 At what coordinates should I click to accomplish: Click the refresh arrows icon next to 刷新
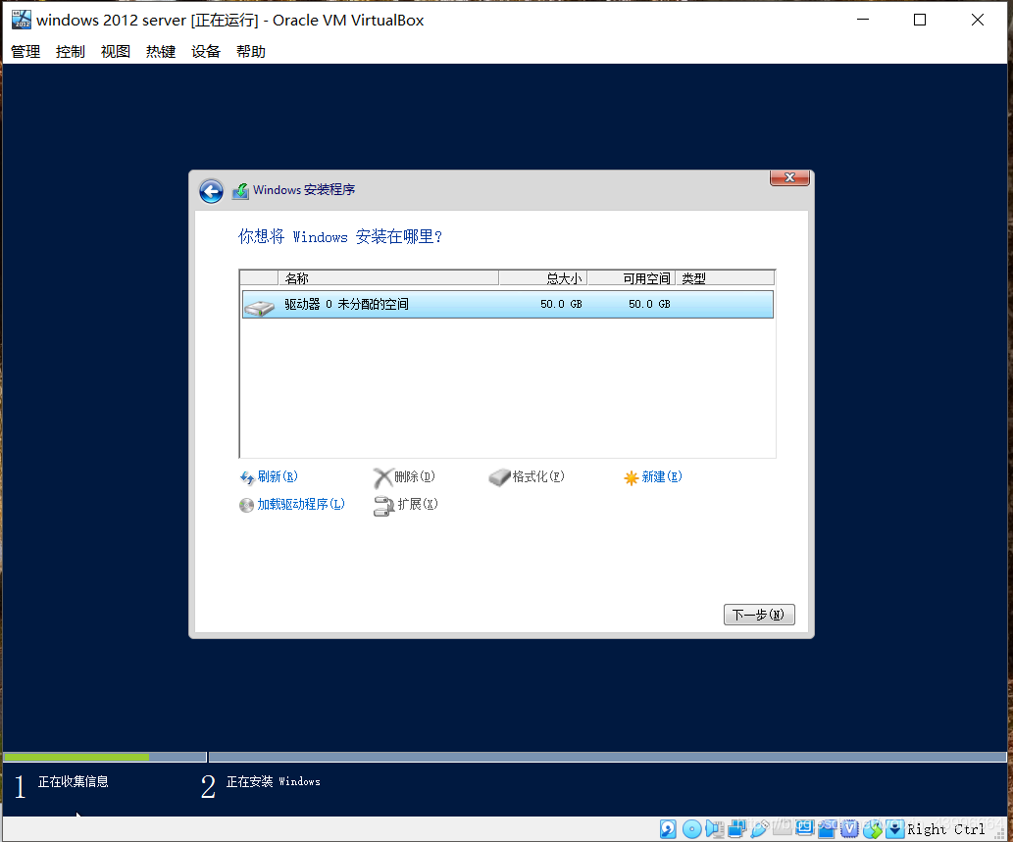247,477
